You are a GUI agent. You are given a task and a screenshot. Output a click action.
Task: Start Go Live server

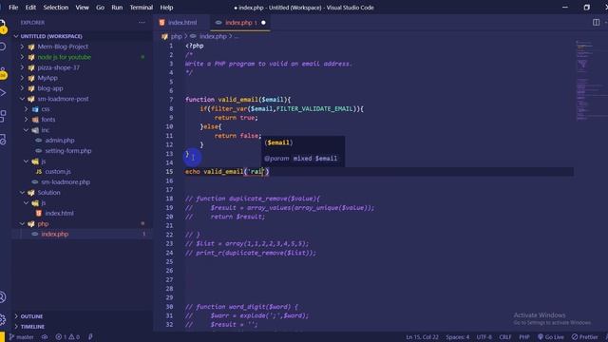[551, 337]
